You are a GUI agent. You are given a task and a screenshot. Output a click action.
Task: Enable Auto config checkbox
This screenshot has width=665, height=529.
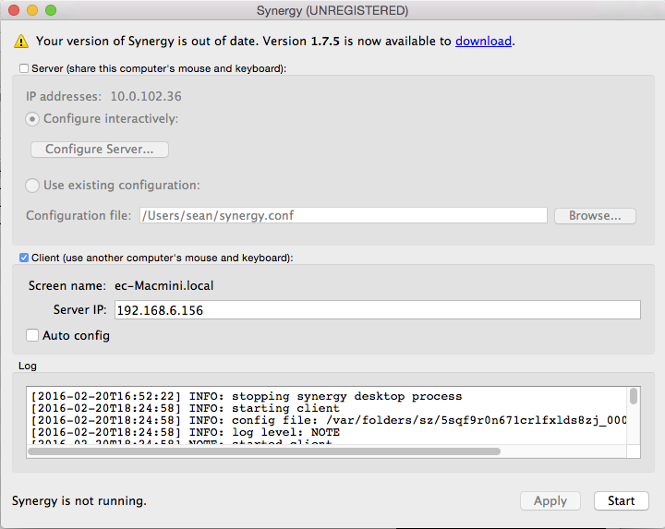pos(32,335)
